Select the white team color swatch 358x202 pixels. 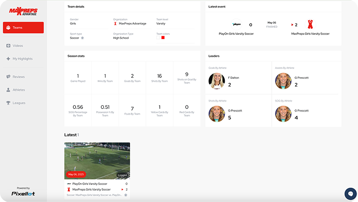158,38
